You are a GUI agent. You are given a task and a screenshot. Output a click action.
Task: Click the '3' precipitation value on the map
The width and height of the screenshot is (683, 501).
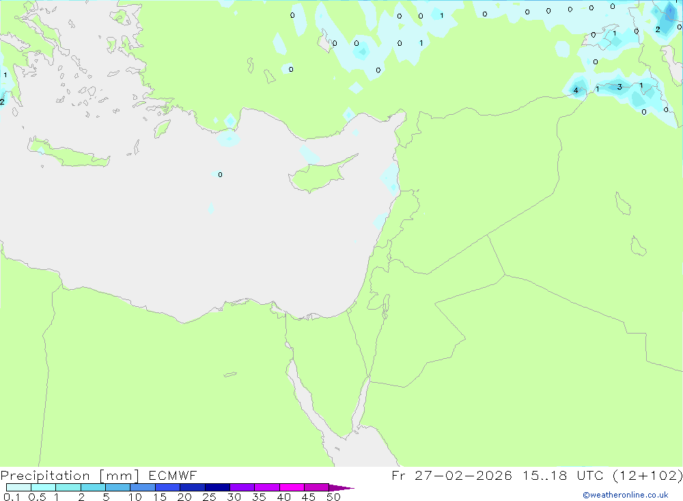(619, 87)
